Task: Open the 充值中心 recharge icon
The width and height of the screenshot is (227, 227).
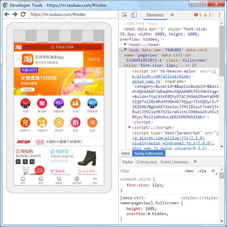Action: (x=25, y=123)
